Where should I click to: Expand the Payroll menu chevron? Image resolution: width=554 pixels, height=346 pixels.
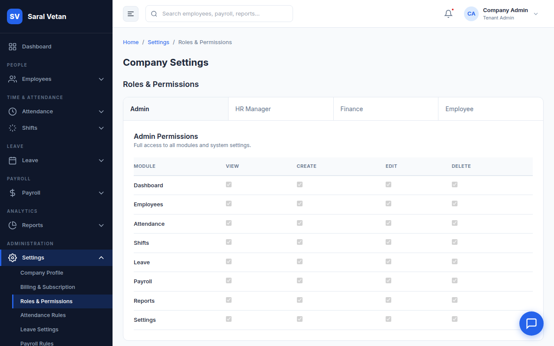(x=101, y=193)
